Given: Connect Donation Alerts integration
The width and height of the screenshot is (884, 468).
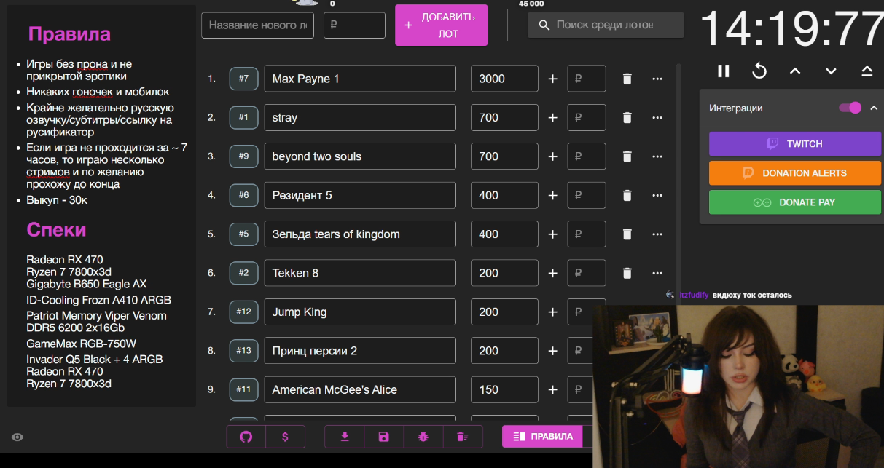Looking at the screenshot, I should [795, 173].
